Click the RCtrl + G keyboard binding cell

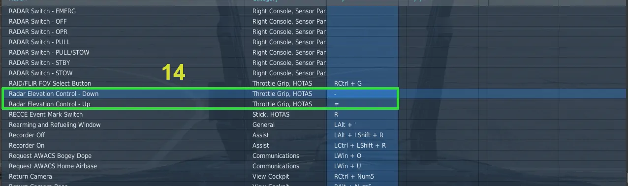(x=362, y=83)
